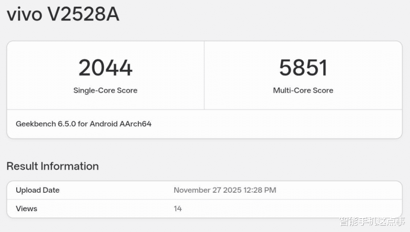Screen dimensions: 410x232
Task: Click the word Geekbench in the version line
Action: click(x=35, y=124)
